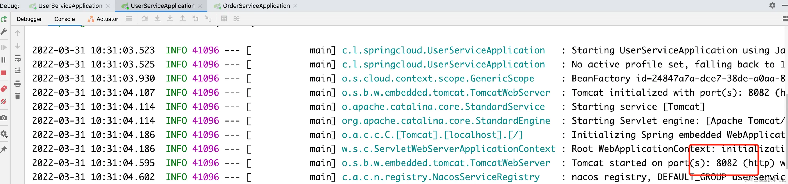Screen dimensions: 788x184
Task: Open debugger settings gear in left sidebar
Action: (x=4, y=134)
